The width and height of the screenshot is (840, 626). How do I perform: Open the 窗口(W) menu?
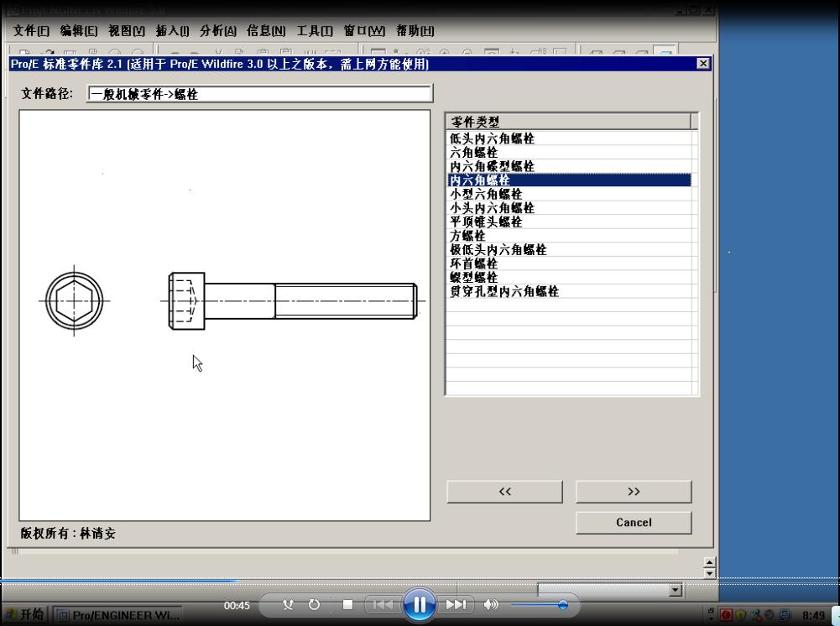(364, 31)
